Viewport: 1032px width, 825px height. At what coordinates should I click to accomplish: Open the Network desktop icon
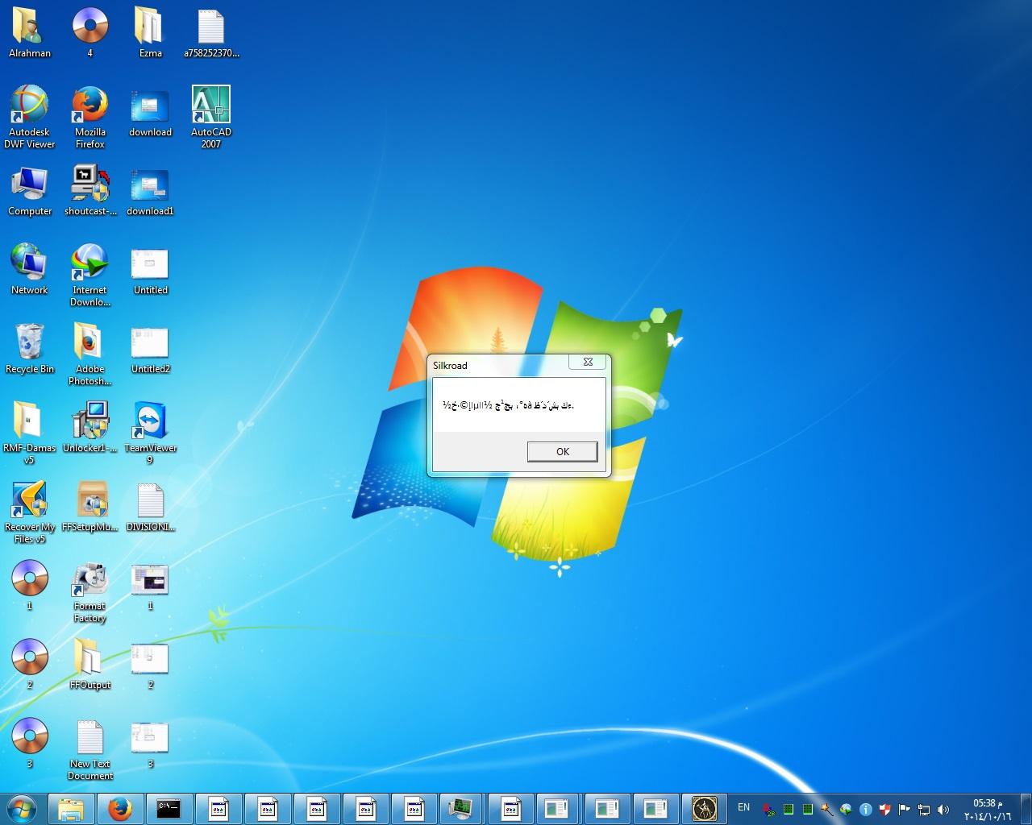(x=30, y=269)
